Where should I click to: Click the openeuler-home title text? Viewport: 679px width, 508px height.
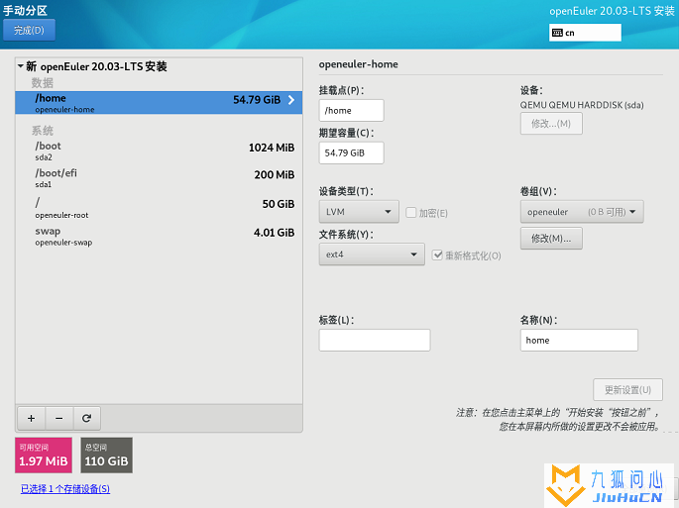pos(358,64)
